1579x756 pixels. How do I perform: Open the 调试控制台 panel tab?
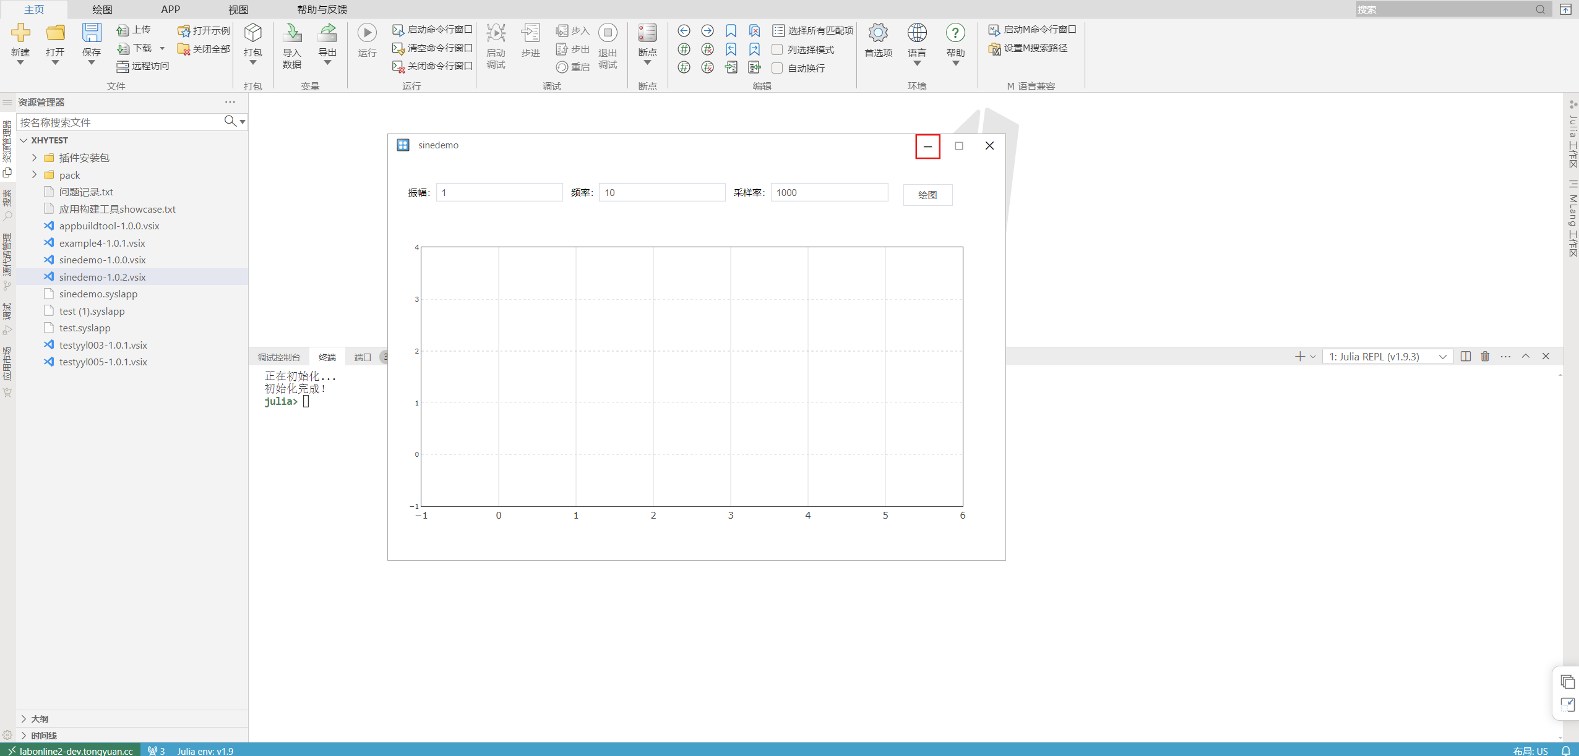278,357
